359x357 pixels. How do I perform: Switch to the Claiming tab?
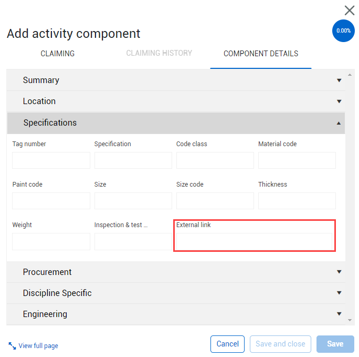(x=58, y=54)
